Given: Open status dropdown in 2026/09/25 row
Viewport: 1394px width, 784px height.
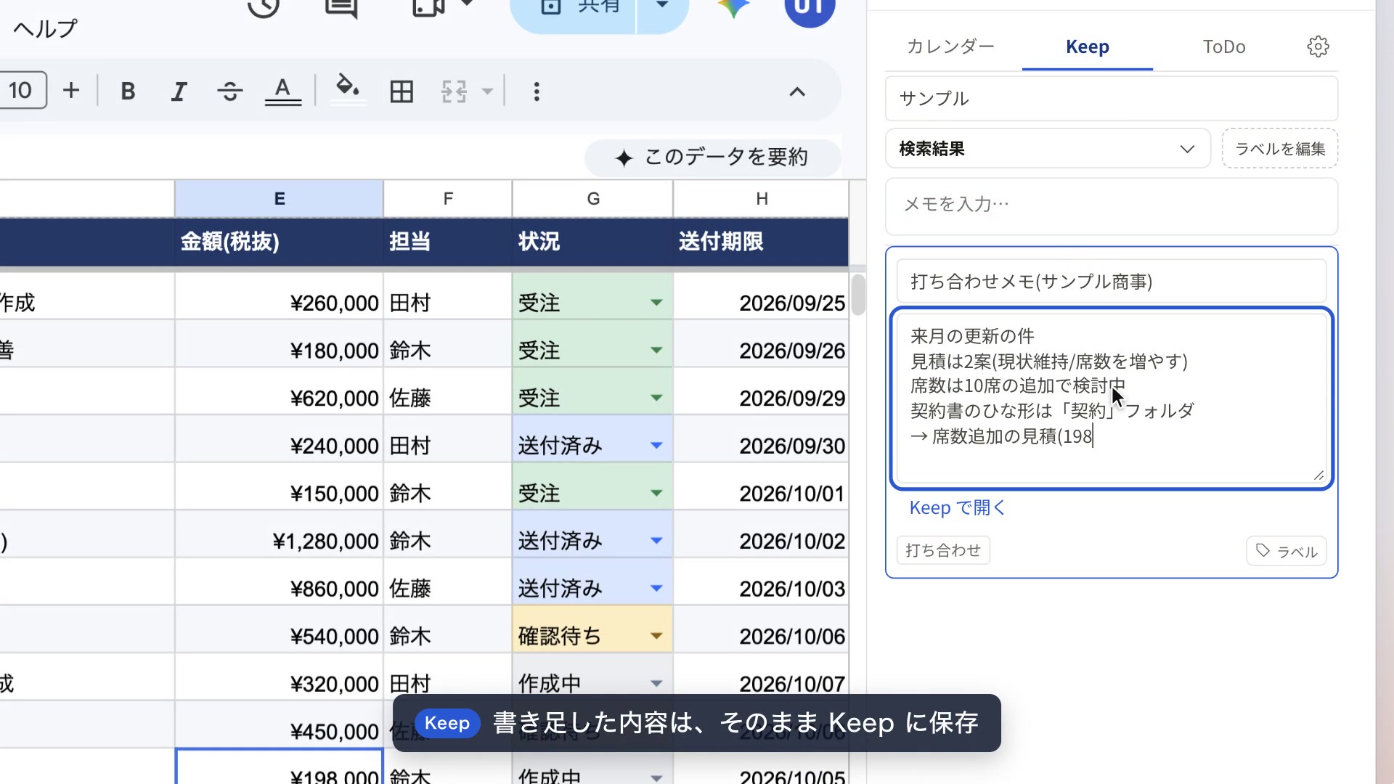Looking at the screenshot, I should [x=656, y=303].
